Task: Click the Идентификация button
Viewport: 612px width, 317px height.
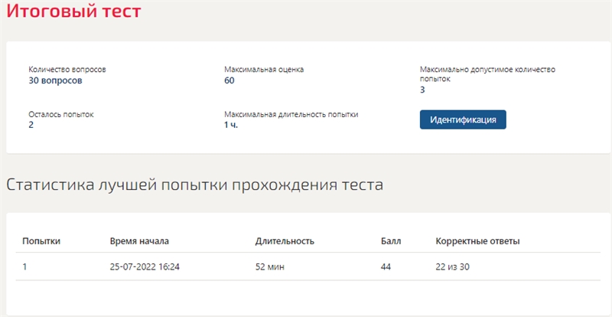Action: [463, 119]
